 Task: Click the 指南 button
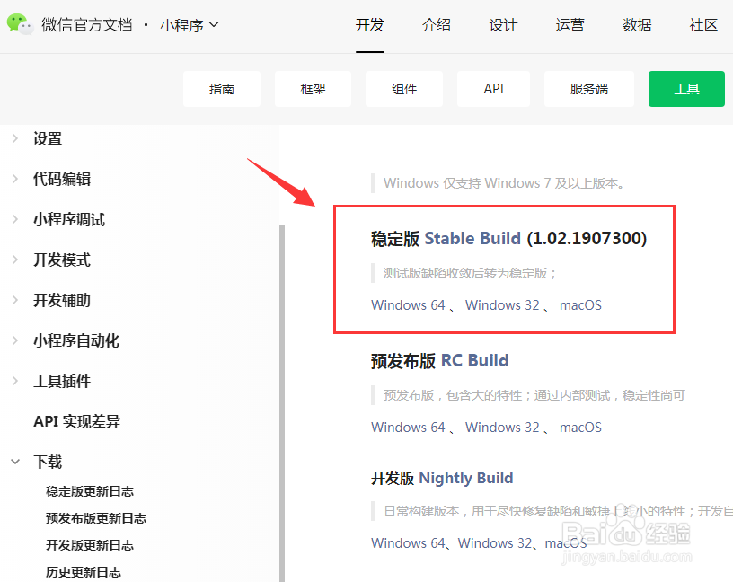222,89
